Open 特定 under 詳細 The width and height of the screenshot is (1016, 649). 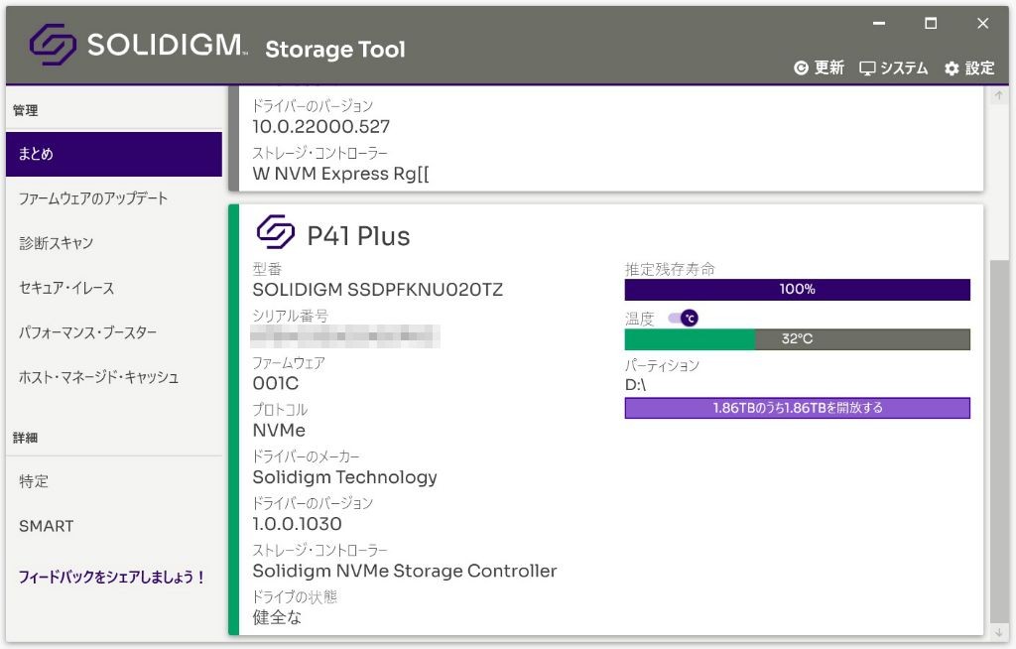pos(34,481)
